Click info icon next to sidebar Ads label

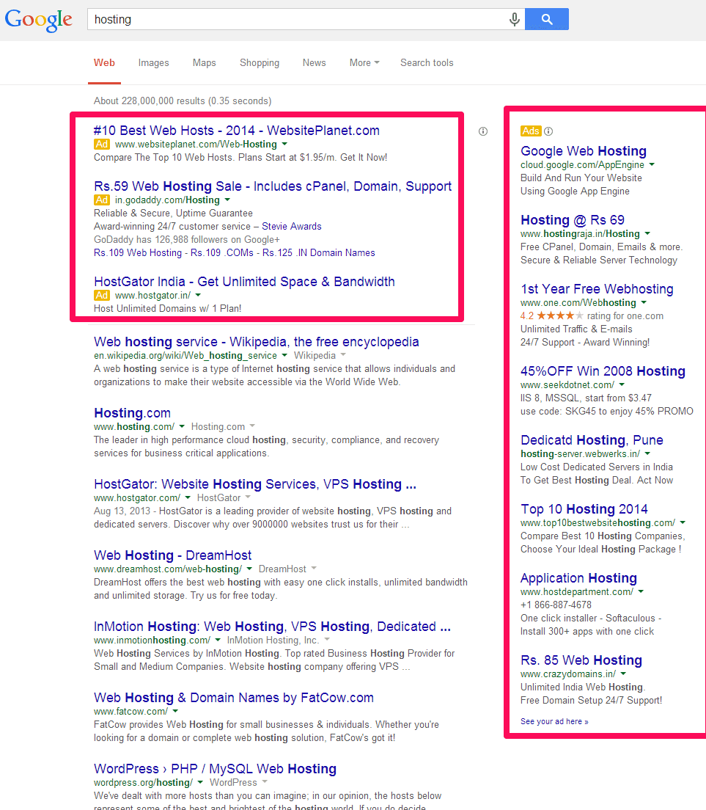548,131
